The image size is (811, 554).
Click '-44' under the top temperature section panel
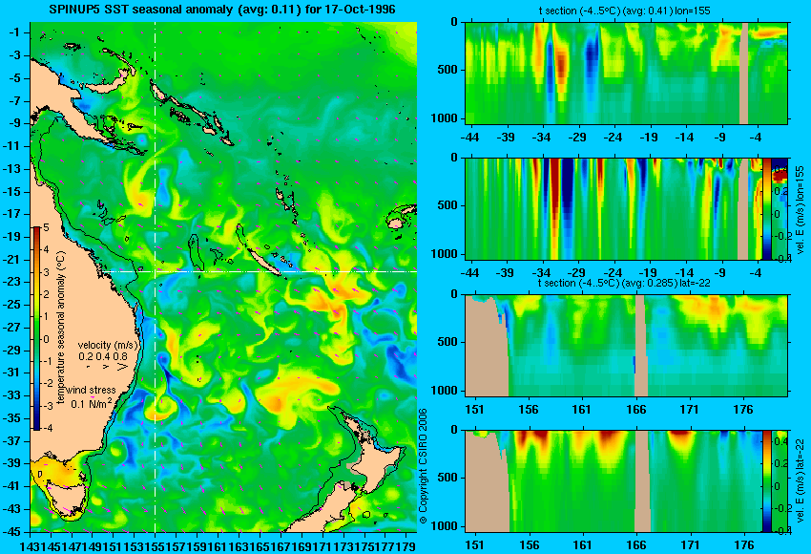[x=469, y=138]
